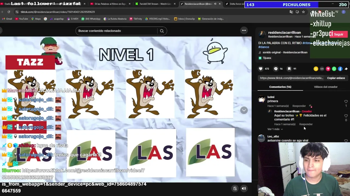Bookmark this page with the star icon

pyautogui.click(x=303, y=12)
